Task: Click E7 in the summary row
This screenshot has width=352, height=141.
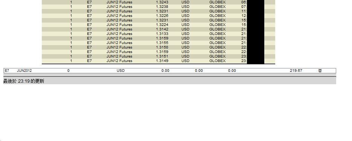Action: point(7,71)
